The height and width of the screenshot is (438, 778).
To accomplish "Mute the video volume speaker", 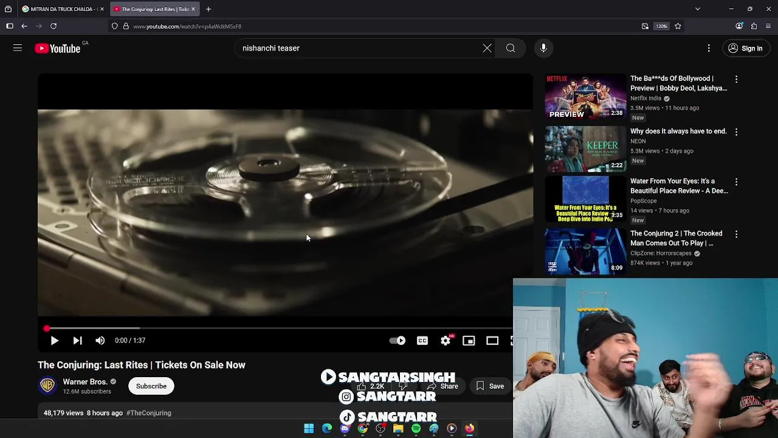I will coord(100,341).
